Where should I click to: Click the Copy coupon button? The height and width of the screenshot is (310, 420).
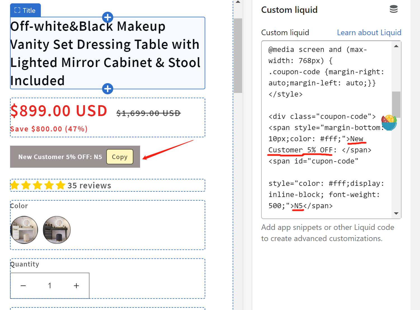coord(120,157)
